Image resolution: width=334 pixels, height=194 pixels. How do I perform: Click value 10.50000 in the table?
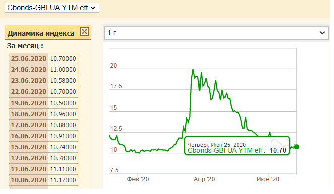pos(63,103)
